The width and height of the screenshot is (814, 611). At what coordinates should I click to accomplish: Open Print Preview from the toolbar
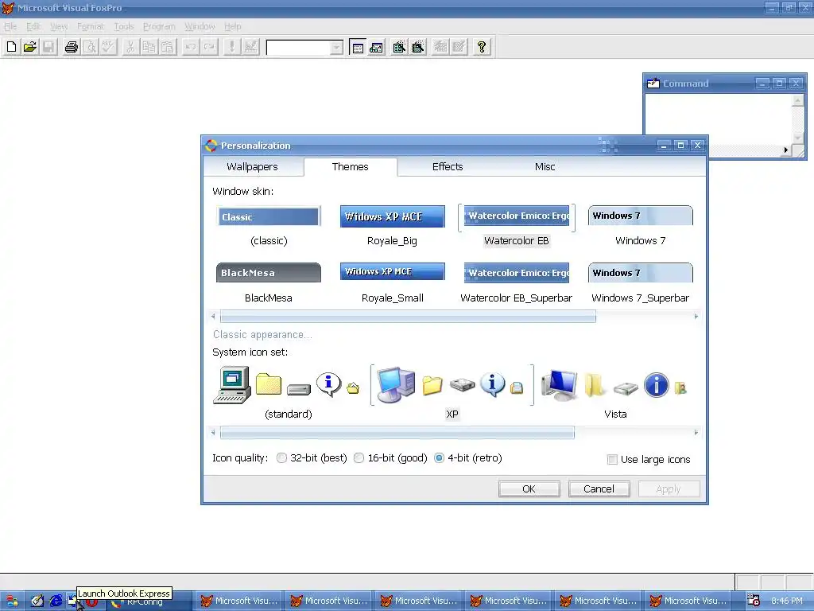coord(90,47)
